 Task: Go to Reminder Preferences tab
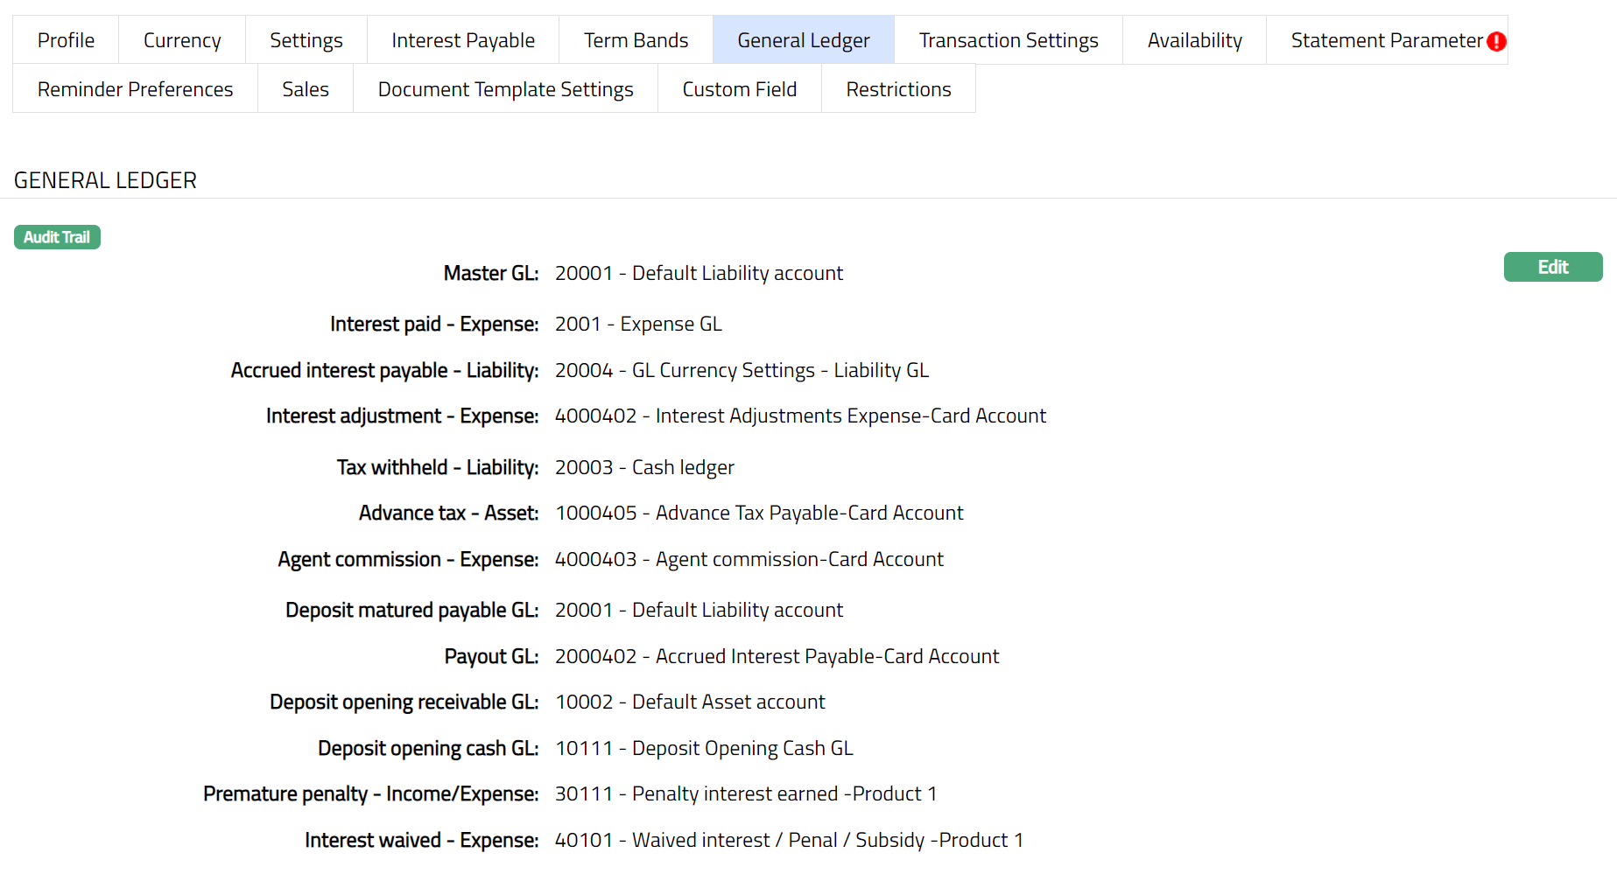tap(135, 89)
